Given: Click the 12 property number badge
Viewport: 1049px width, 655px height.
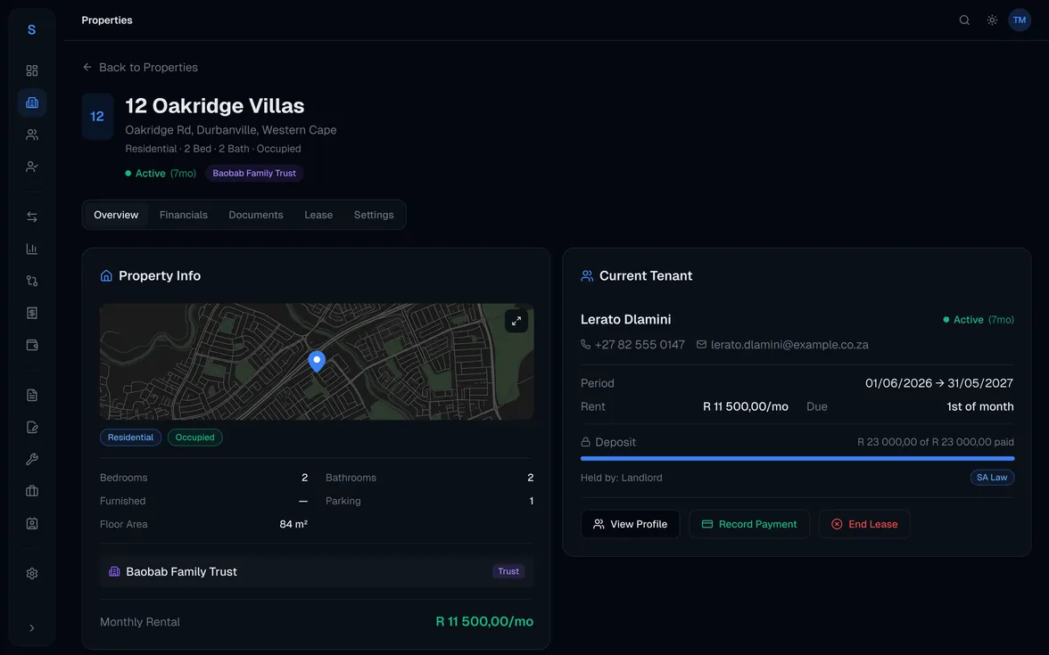Looking at the screenshot, I should point(97,116).
